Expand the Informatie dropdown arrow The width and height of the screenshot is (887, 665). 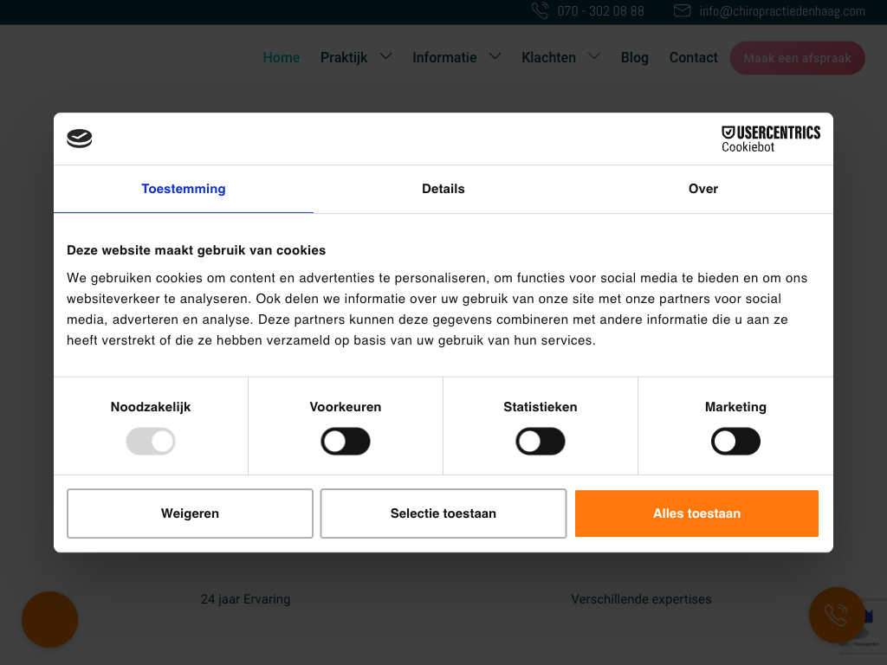[x=495, y=56]
